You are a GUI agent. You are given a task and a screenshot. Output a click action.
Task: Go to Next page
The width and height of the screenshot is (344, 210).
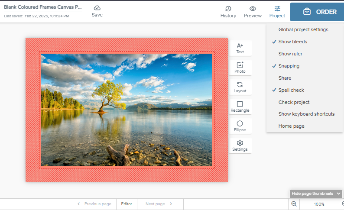(x=160, y=204)
